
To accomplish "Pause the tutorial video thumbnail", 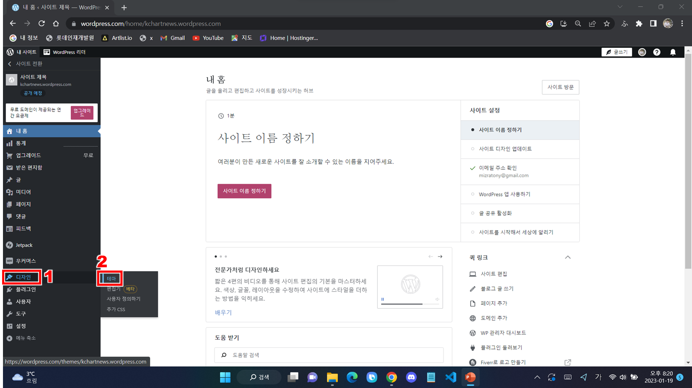I will click(x=382, y=299).
